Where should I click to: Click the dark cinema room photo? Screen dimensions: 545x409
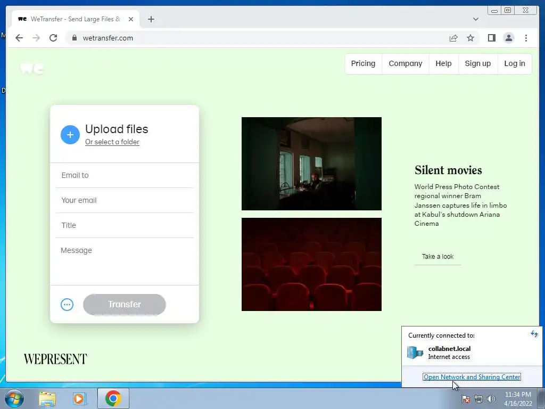(311, 164)
